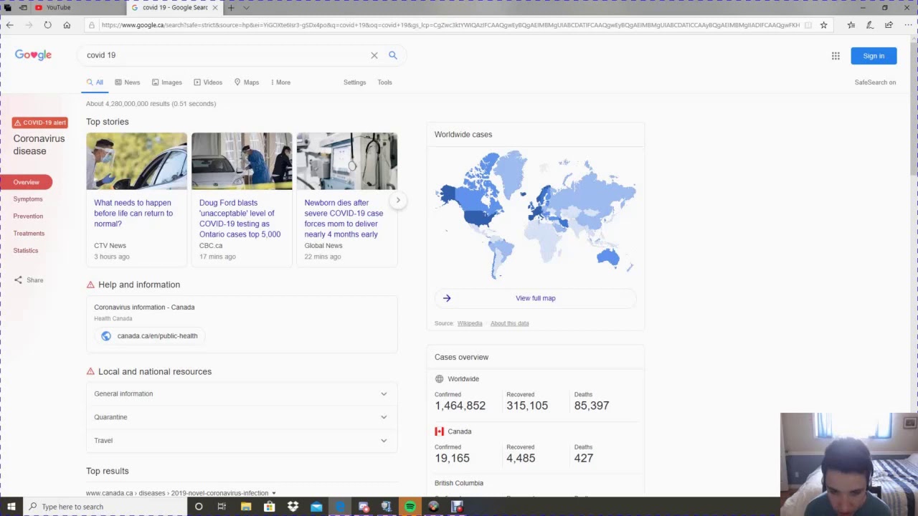Open the Favorites hub icon
Viewport: 918px width, 516px height.
pyautogui.click(x=851, y=25)
